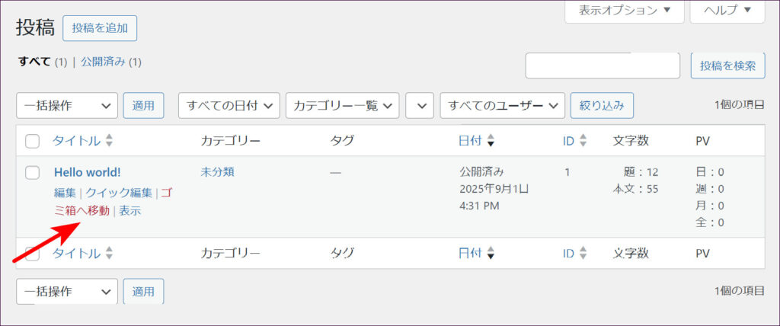The image size is (780, 326).
Task: Toggle select-all checkbox in table header
Action: tap(33, 141)
